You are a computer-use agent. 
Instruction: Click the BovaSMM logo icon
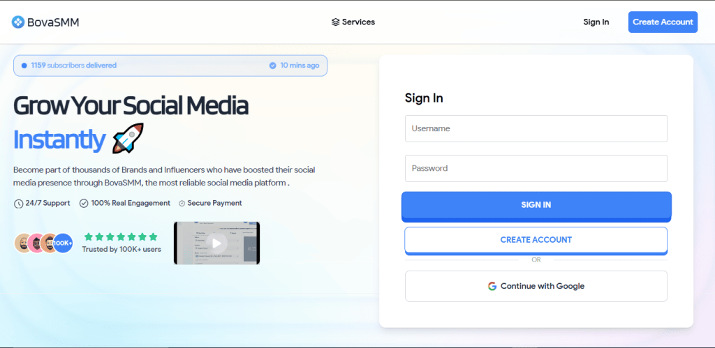pos(17,22)
